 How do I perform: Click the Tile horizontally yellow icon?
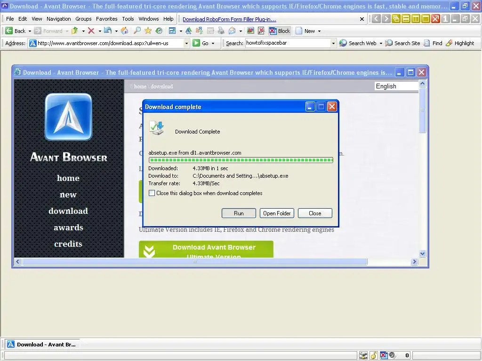point(406,19)
